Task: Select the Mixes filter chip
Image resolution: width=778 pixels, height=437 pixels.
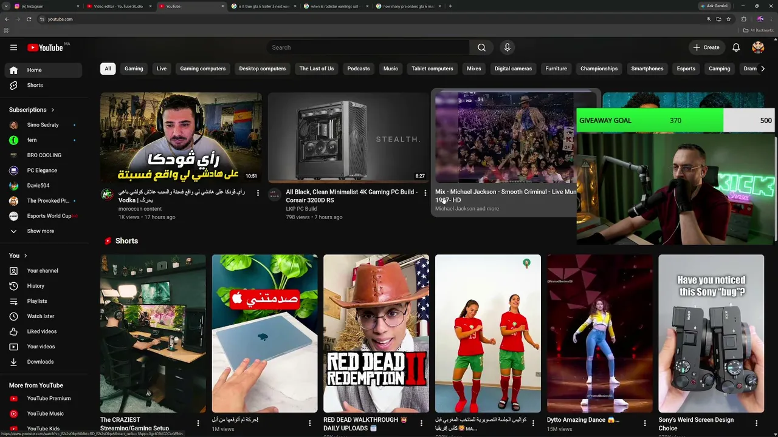Action: 474,69
